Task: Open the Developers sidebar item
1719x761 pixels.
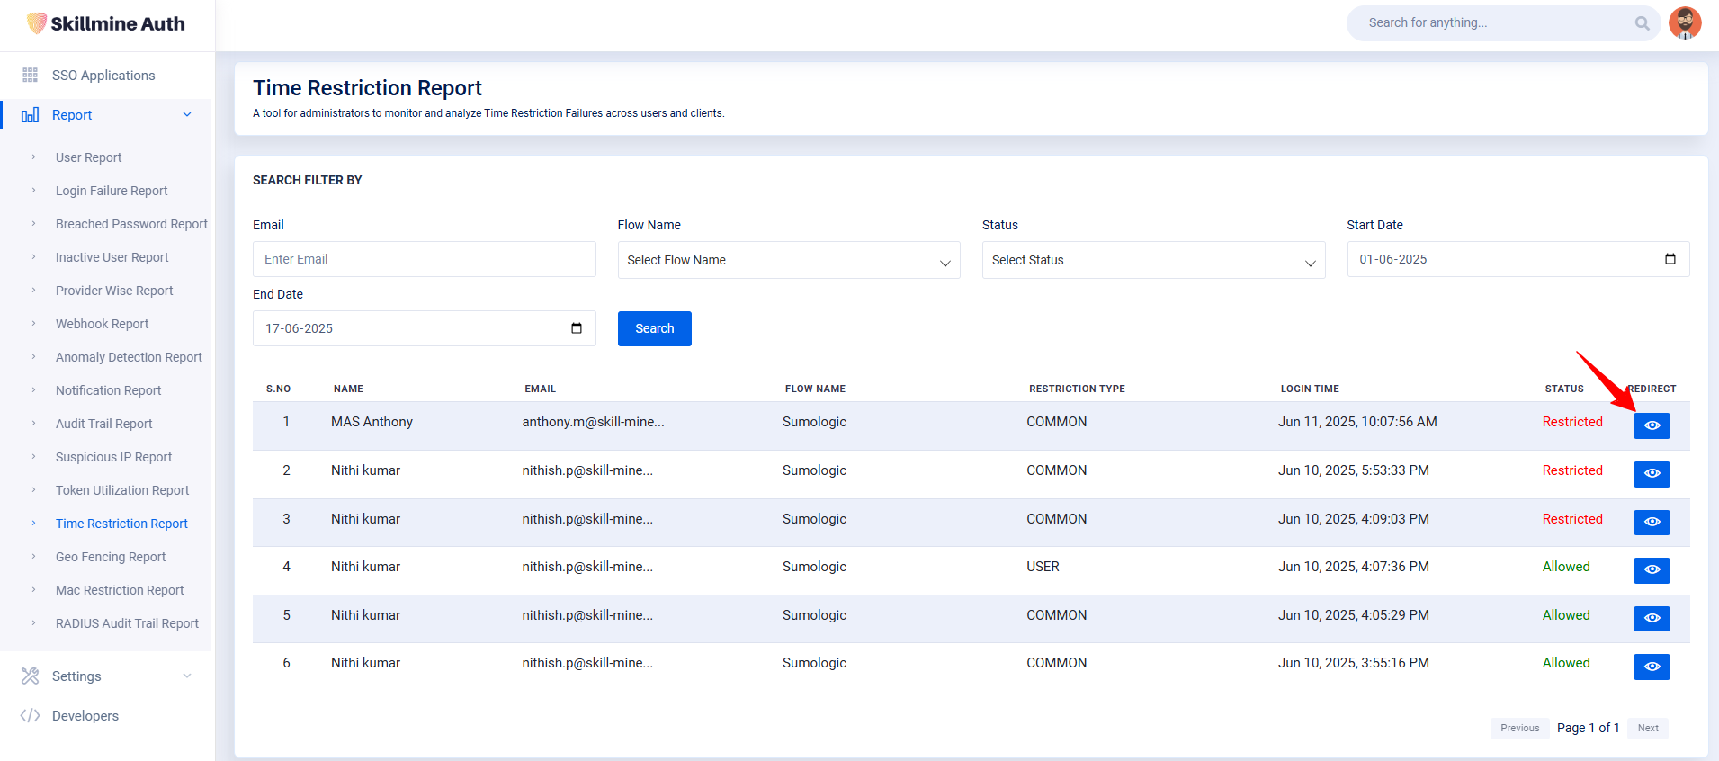Action: [85, 716]
